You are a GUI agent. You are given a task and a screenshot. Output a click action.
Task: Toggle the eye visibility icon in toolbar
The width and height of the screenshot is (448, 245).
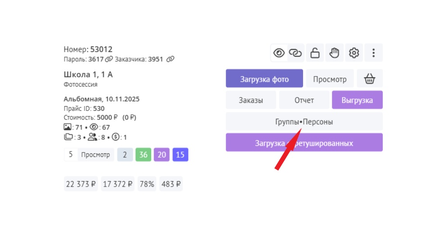(279, 53)
